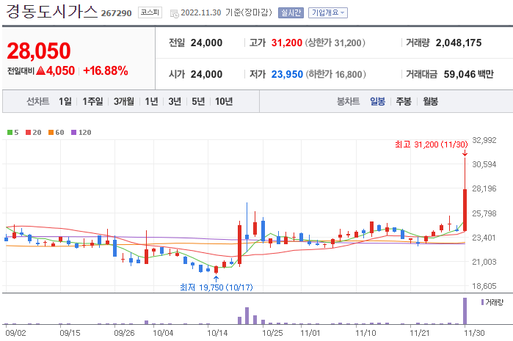This screenshot has width=513, height=341.
Task: Select the 1년 line chart tab
Action: coord(151,102)
